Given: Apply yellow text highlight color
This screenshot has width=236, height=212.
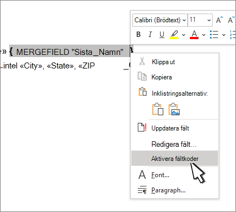Looking at the screenshot, I should point(174,34).
